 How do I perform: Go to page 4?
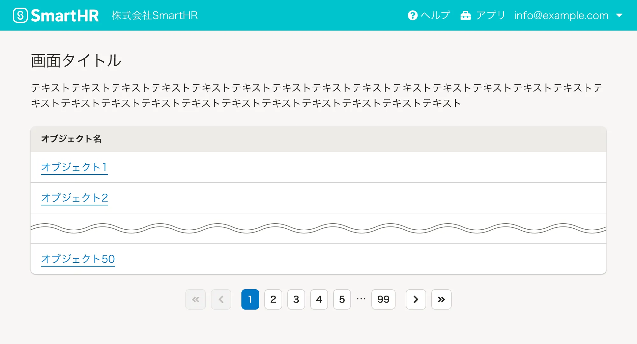(319, 299)
